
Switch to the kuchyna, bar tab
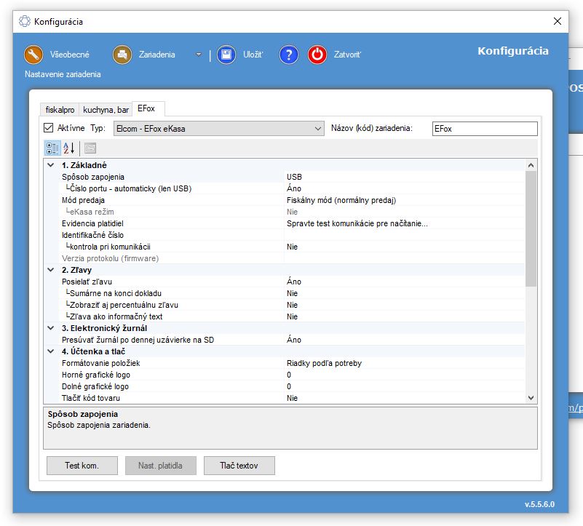(x=106, y=110)
